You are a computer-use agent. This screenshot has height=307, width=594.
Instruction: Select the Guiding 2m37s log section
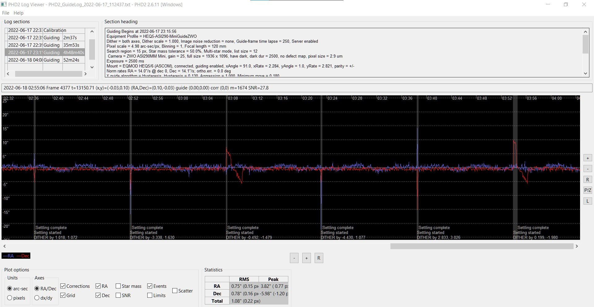coord(45,38)
